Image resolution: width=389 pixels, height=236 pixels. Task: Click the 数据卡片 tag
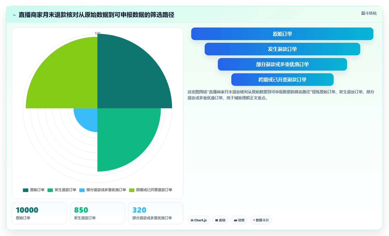tap(261, 220)
